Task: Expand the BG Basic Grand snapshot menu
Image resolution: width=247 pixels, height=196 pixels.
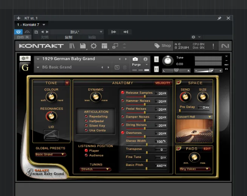Action: coord(38,67)
